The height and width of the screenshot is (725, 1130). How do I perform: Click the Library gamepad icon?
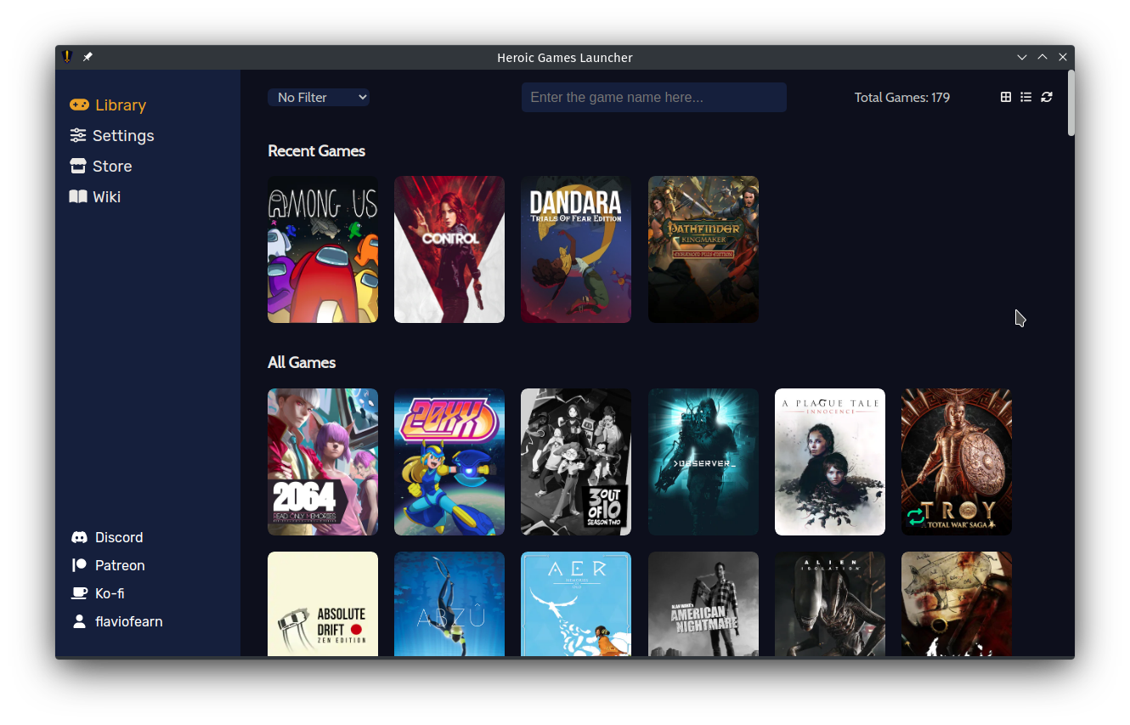(x=79, y=105)
